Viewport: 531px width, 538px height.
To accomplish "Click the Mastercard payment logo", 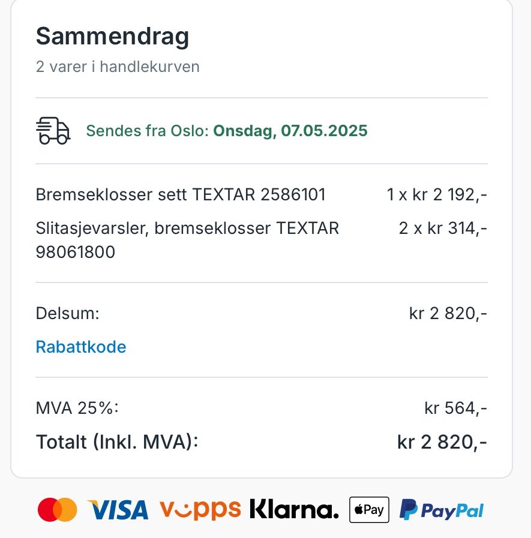I will point(58,510).
